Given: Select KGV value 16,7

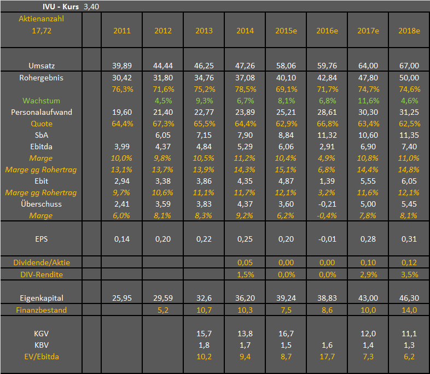Looking at the screenshot, I should [x=286, y=334].
